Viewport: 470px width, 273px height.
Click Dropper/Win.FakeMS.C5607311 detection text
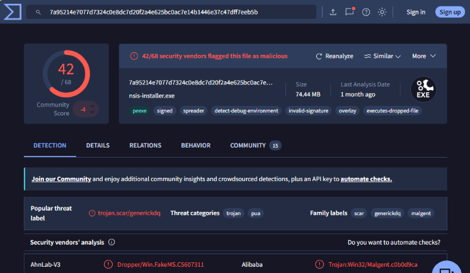pyautogui.click(x=161, y=265)
